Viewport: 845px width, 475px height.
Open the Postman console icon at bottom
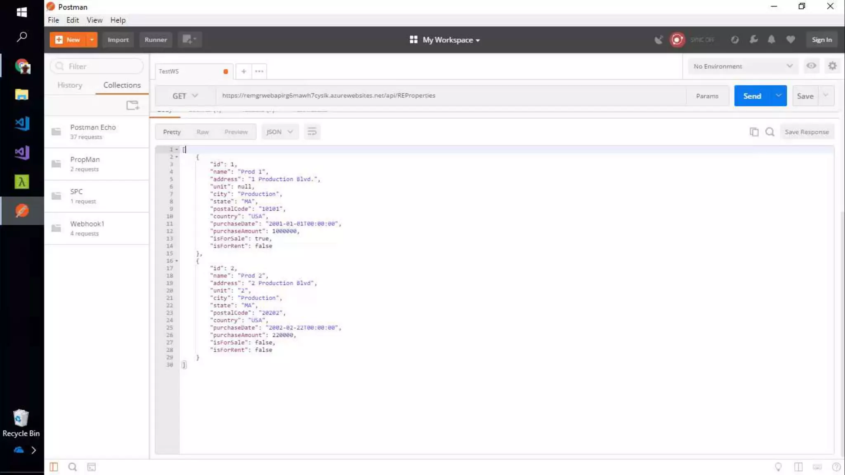point(91,467)
